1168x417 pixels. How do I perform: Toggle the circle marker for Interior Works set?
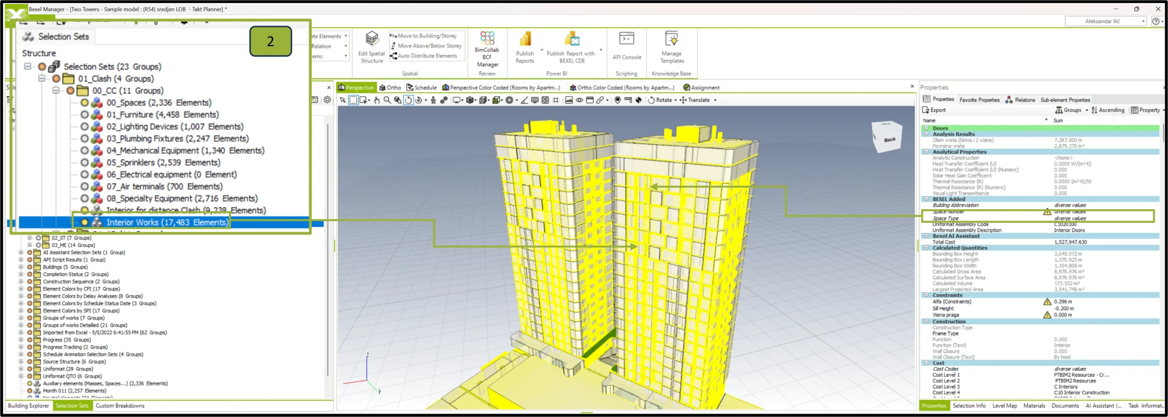[84, 222]
